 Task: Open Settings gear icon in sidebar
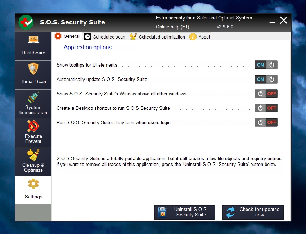[33, 184]
